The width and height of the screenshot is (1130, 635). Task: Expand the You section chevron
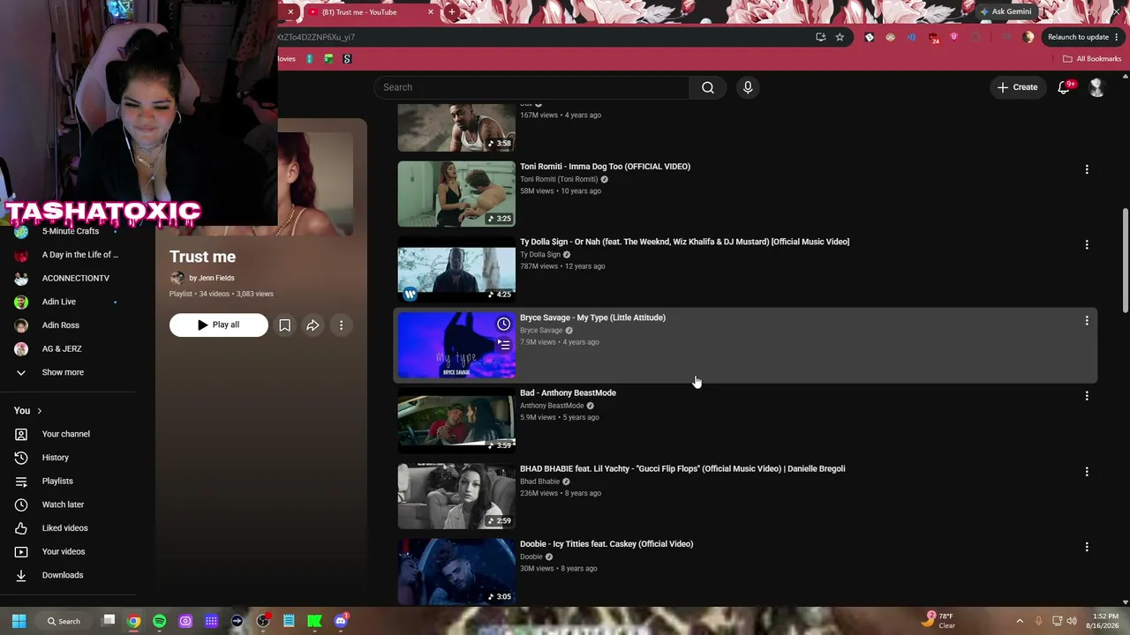pyautogui.click(x=39, y=411)
